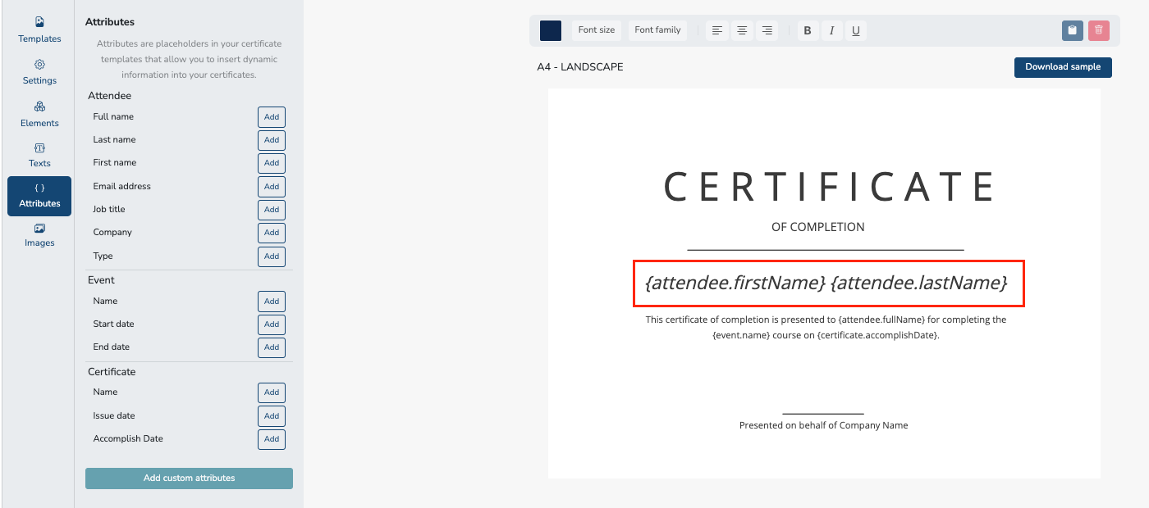1149x508 pixels.
Task: Toggle bold formatting
Action: pyautogui.click(x=808, y=30)
